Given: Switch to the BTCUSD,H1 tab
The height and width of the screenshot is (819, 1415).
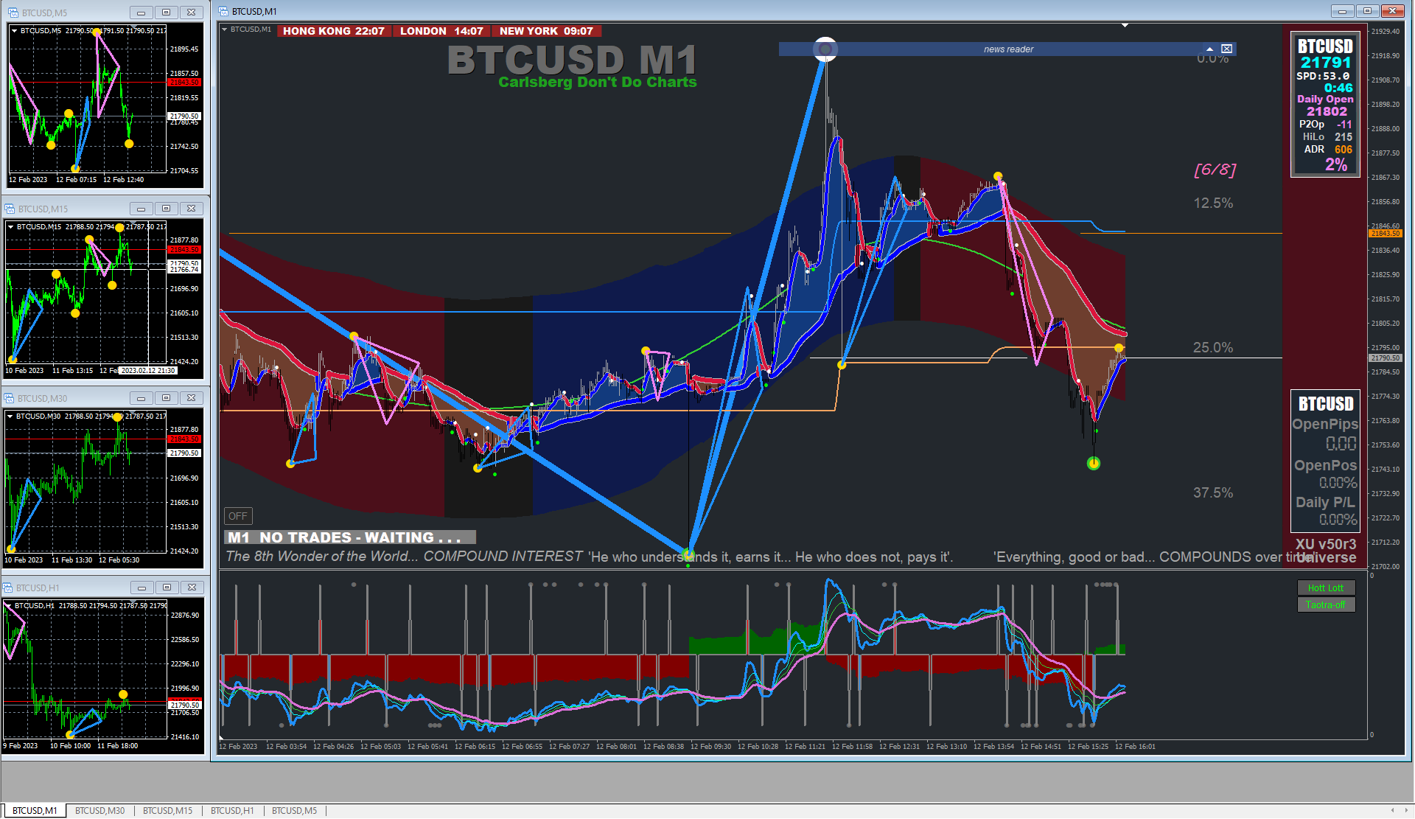Looking at the screenshot, I should point(232,811).
